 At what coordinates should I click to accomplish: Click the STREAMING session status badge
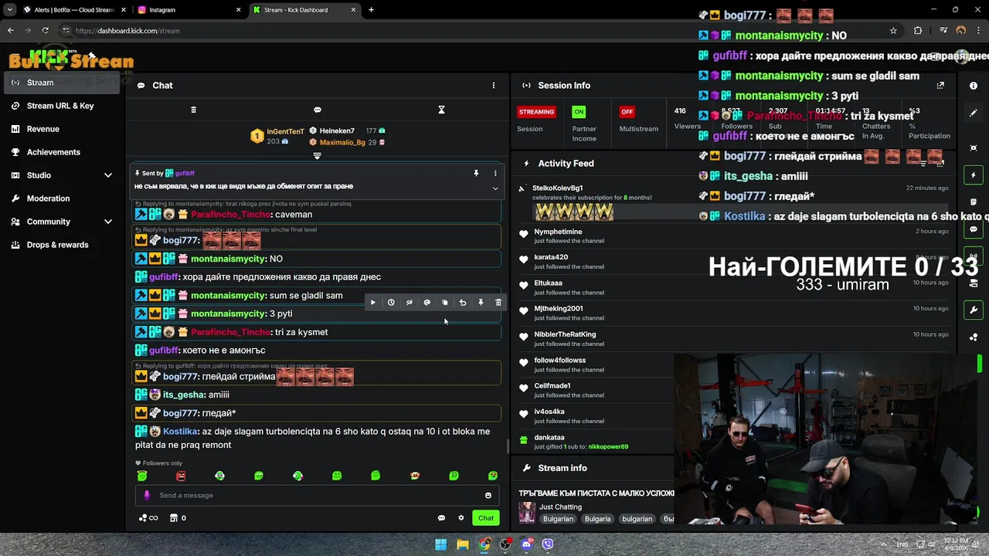[x=536, y=112]
